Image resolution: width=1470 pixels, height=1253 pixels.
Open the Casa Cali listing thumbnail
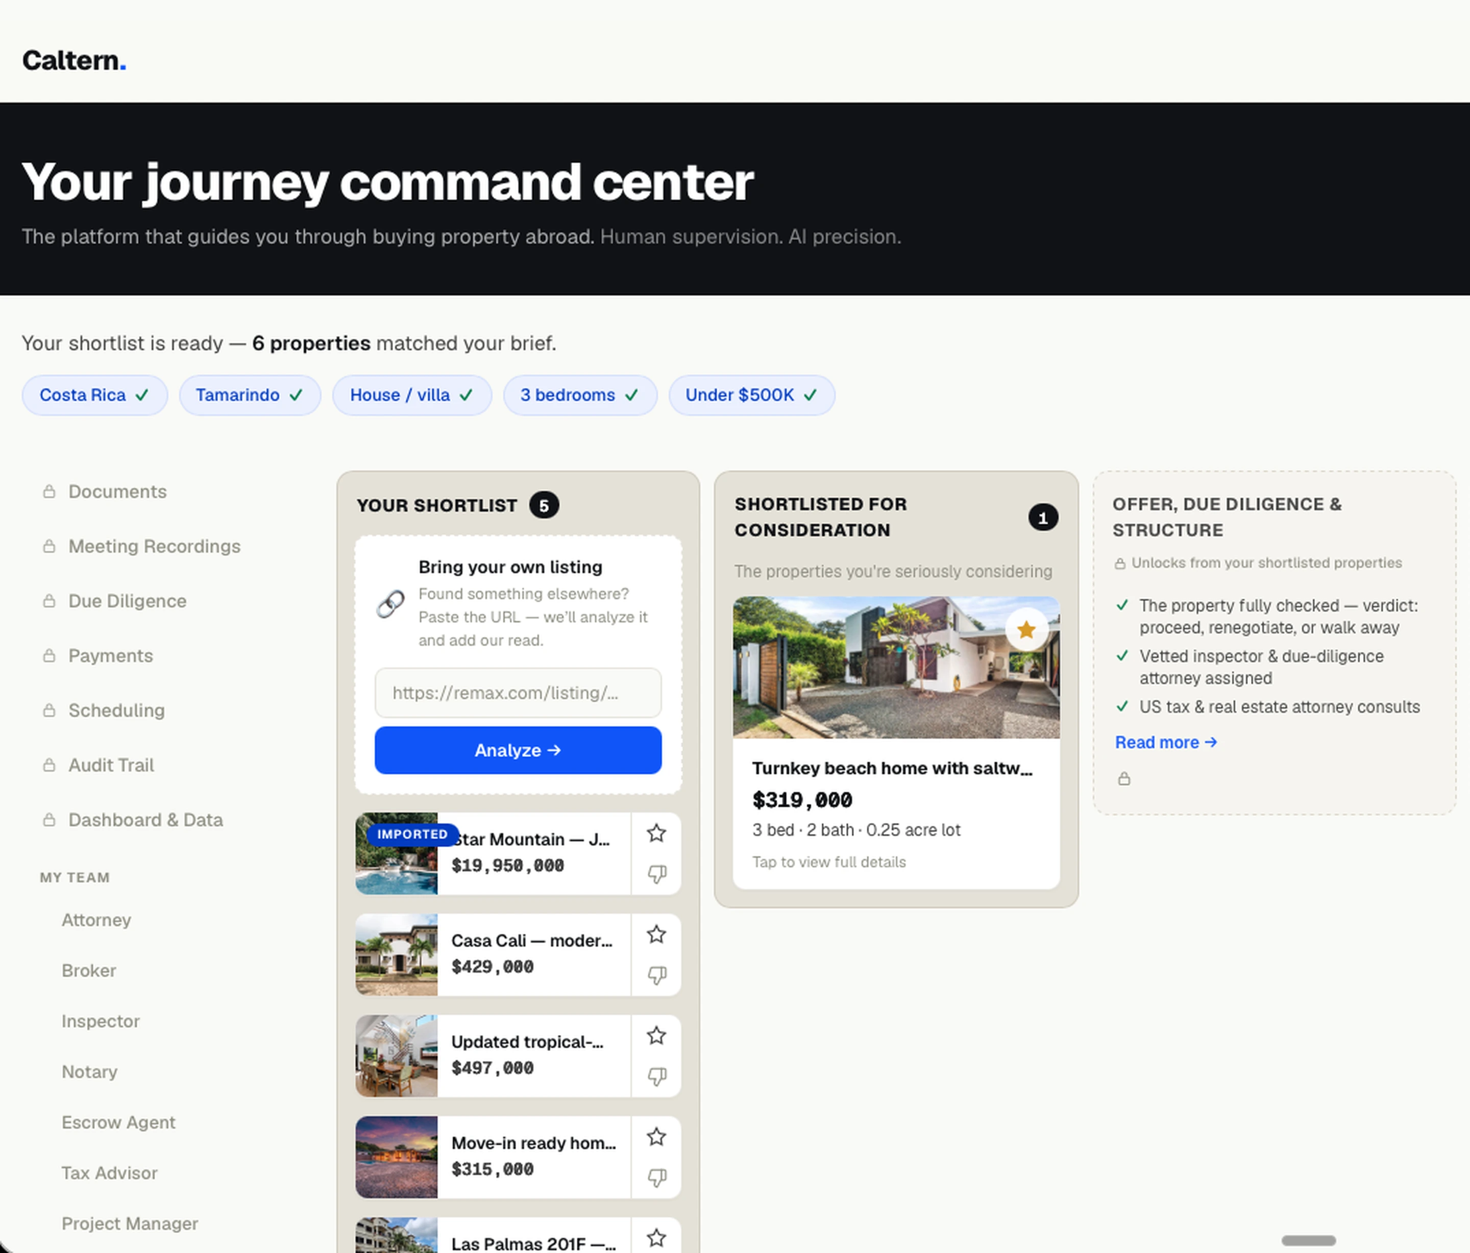396,954
